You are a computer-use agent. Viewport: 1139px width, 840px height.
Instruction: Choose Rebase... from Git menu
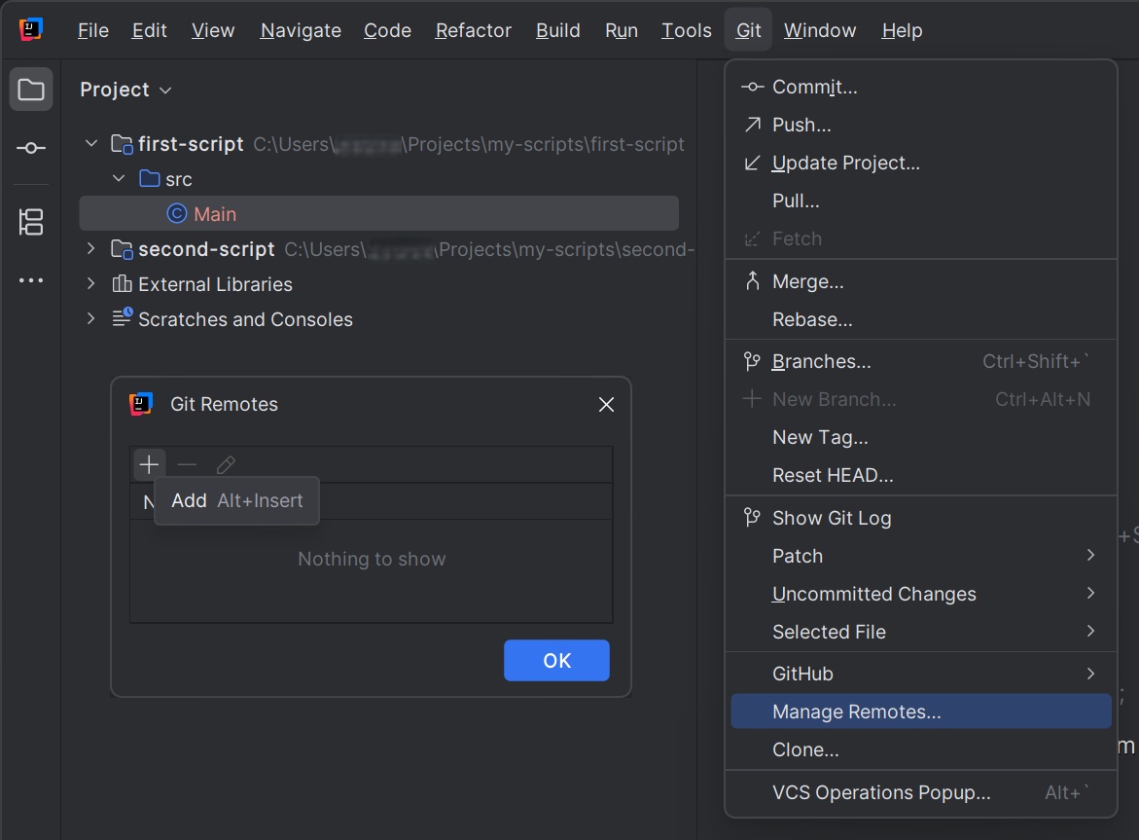click(x=921, y=319)
